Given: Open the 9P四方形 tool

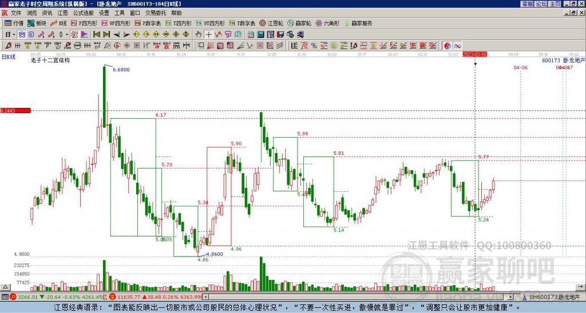Looking at the screenshot, I should click(116, 23).
